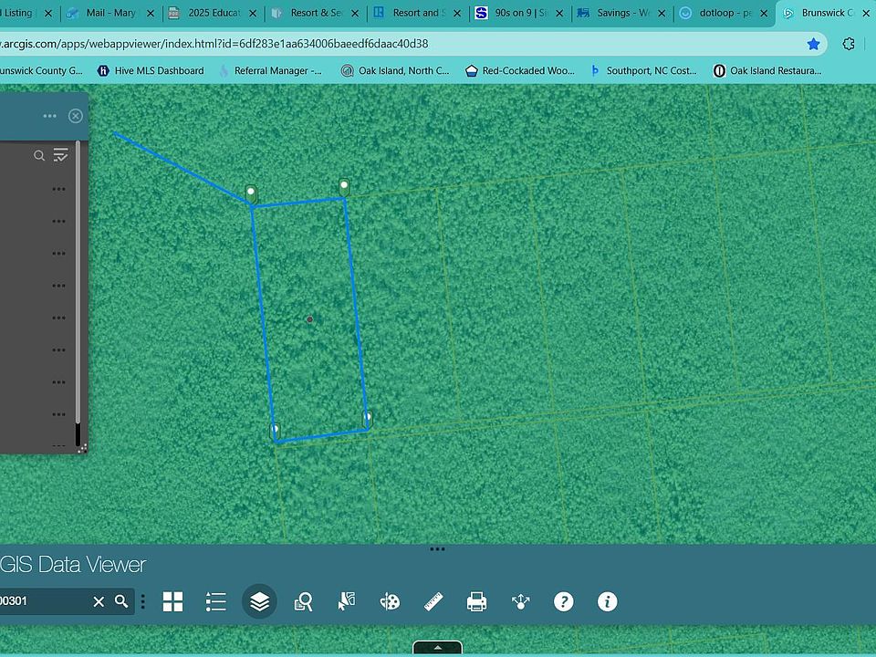
Task: Open the Draw palette tool
Action: coord(390,601)
